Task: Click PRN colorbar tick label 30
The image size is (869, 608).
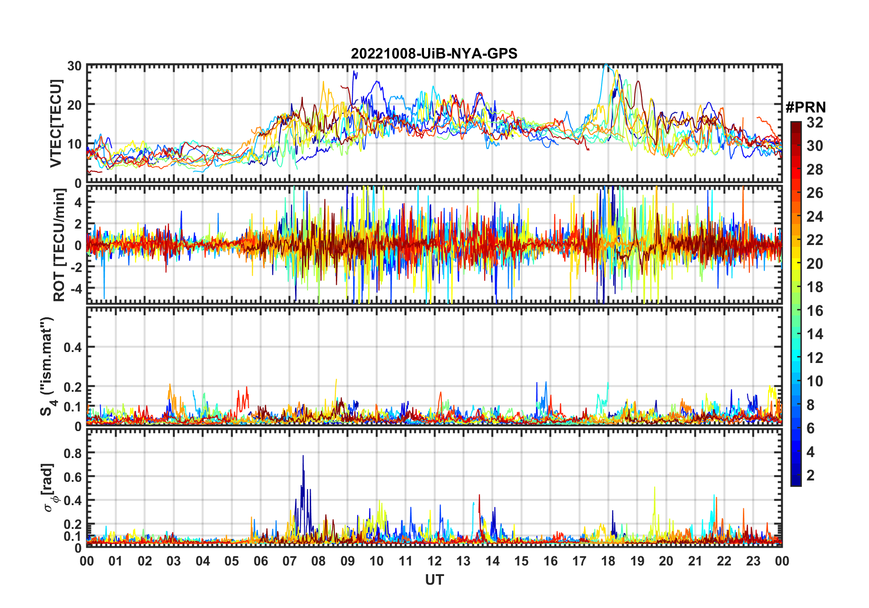Action: (x=815, y=146)
